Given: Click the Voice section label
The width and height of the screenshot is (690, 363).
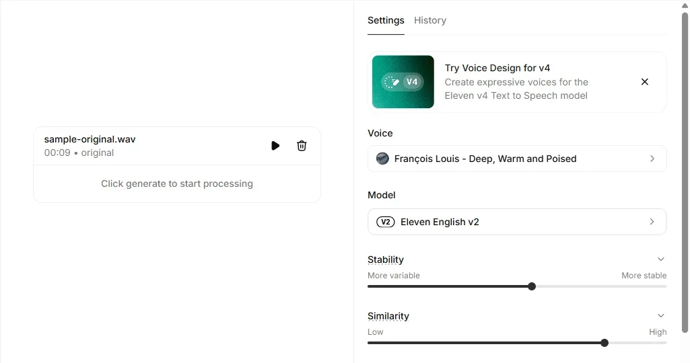Looking at the screenshot, I should 380,133.
